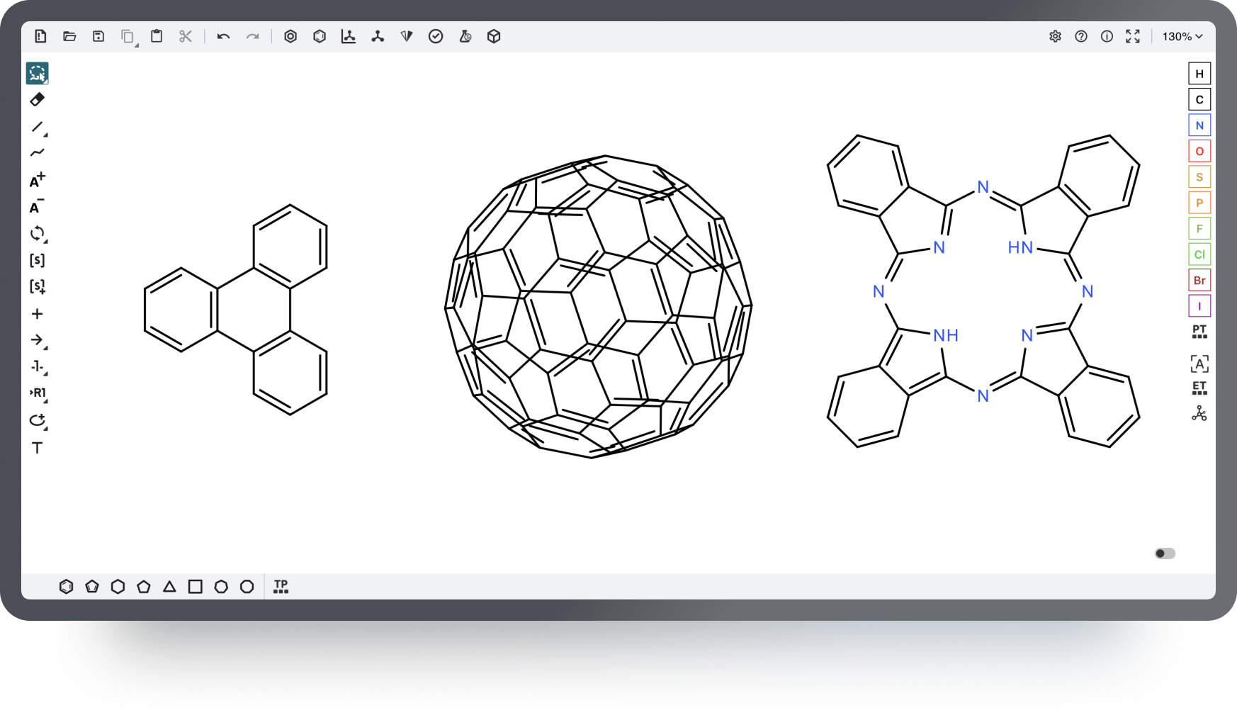
Task: Open the 130% zoom dropdown
Action: [x=1182, y=37]
